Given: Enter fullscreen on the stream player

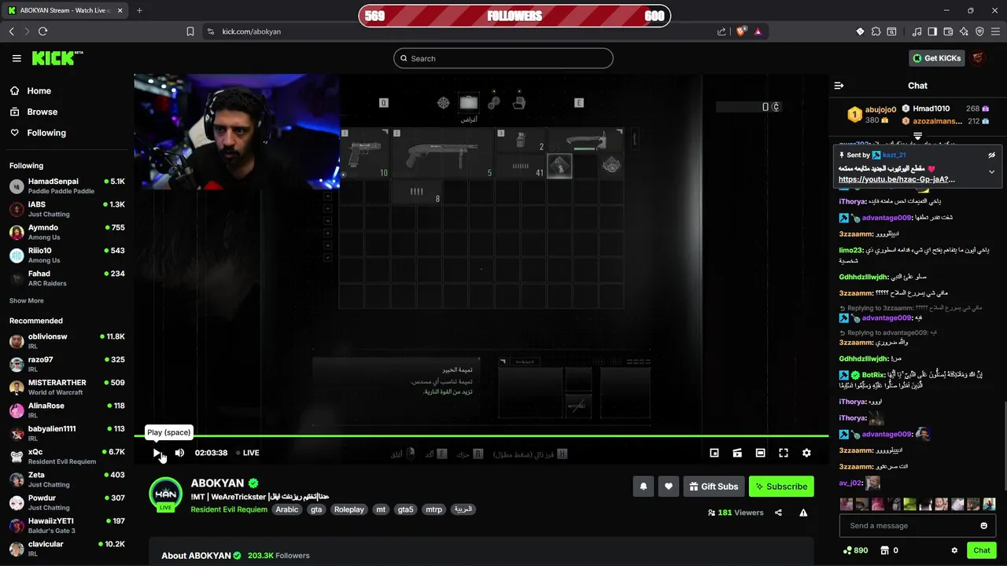Looking at the screenshot, I should click(784, 453).
